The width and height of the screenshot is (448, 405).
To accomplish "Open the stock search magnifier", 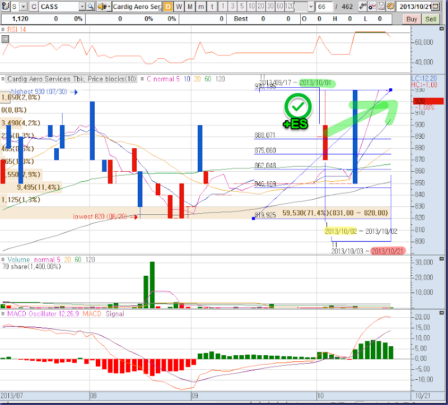I will pos(91,7).
